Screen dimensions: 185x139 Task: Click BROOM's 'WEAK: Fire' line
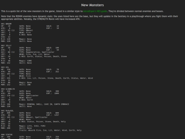click(x=25, y=33)
